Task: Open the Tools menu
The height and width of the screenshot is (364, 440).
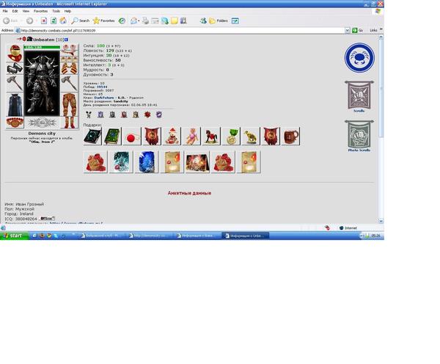Action: click(56, 11)
